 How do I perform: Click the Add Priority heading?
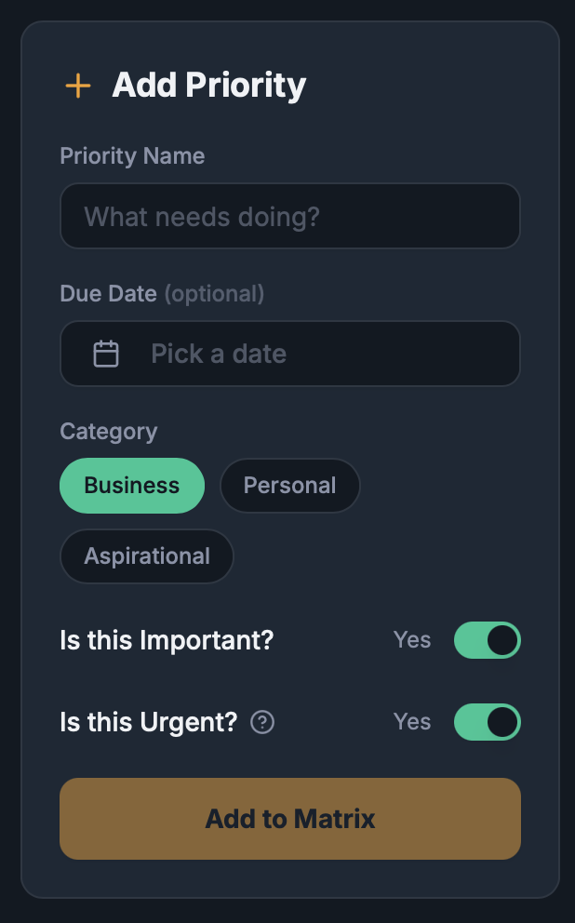[208, 86]
